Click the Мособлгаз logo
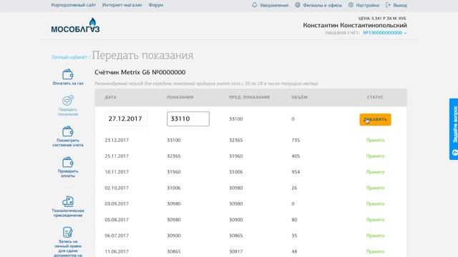 (x=75, y=26)
